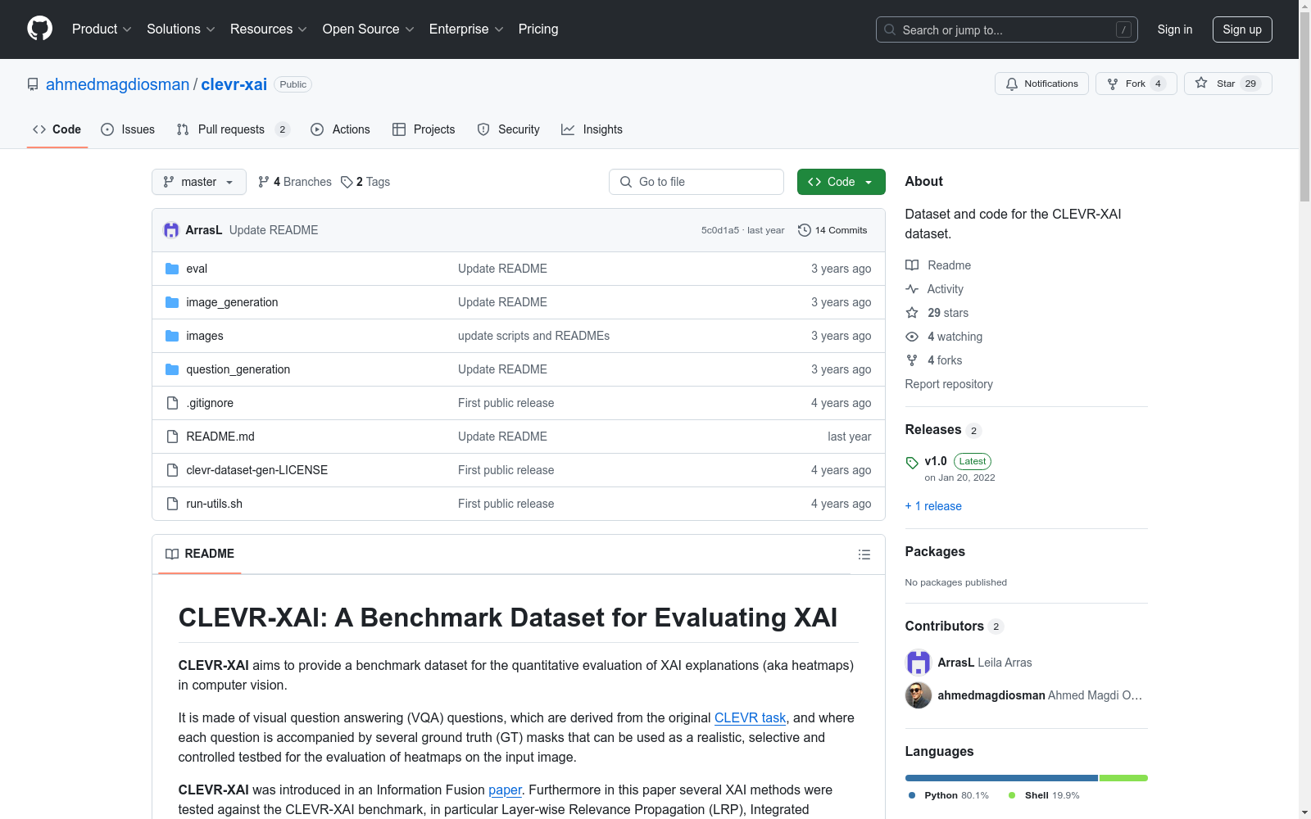Click the bell icon in Notifications

pos(1012,84)
